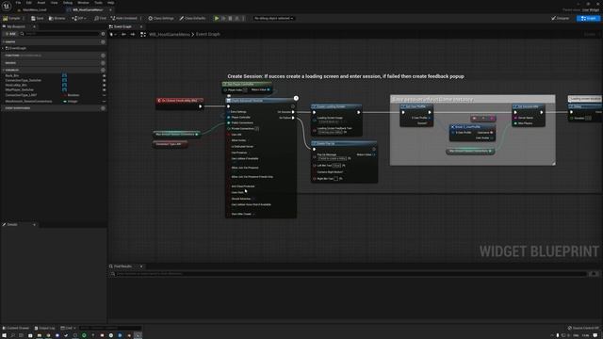
Task: Open the Cmd dropdown in status bar
Action: [68, 328]
